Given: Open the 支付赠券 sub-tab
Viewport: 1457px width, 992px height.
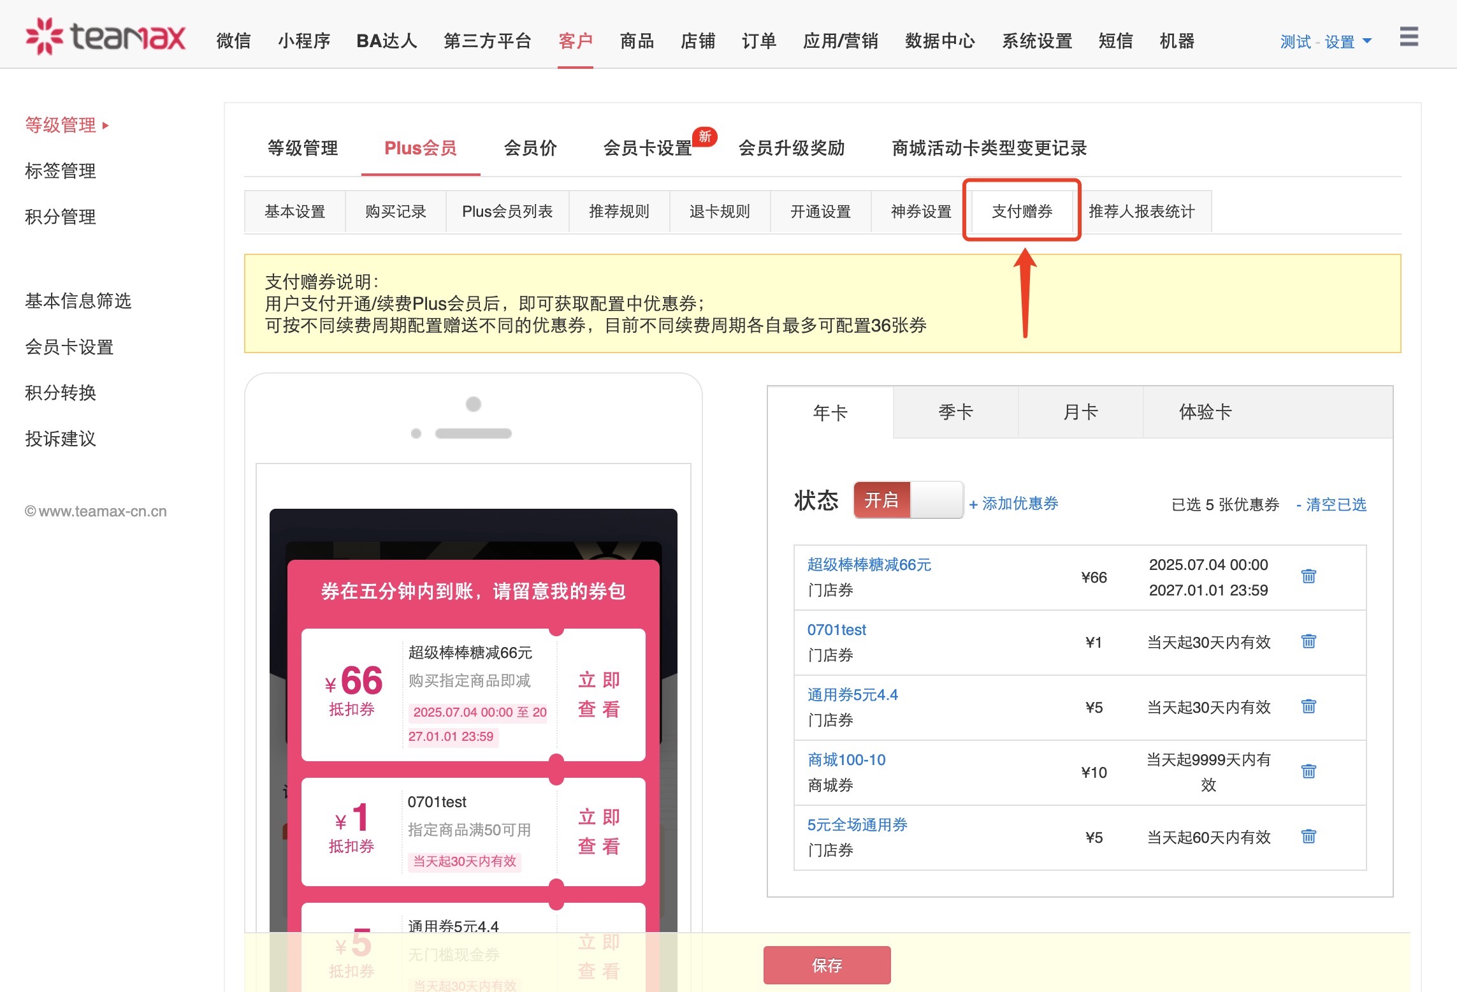Looking at the screenshot, I should click(1021, 211).
